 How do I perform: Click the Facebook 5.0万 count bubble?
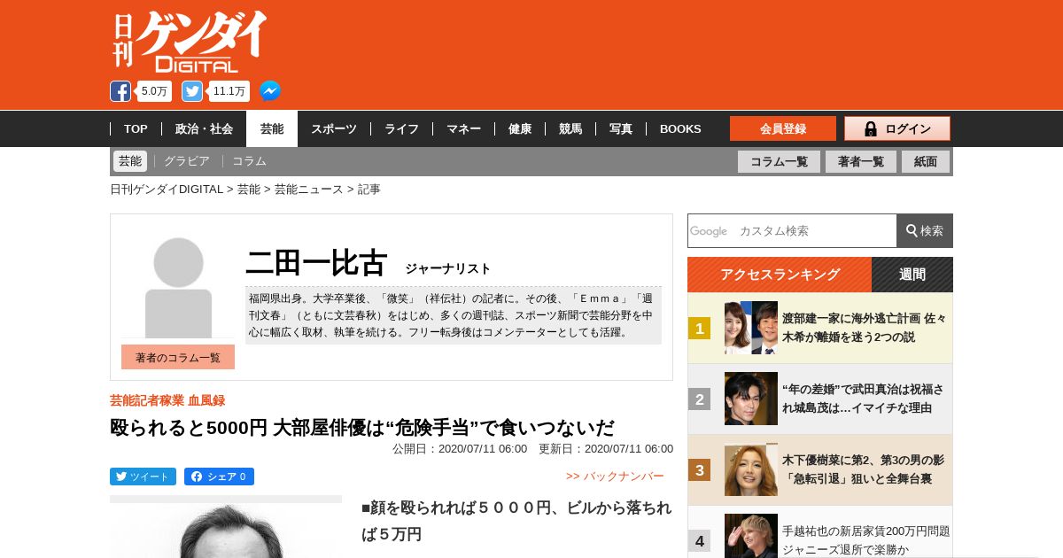point(154,91)
